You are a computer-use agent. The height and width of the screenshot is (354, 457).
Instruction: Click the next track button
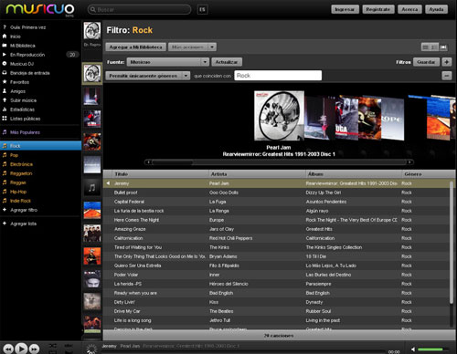[x=34, y=349]
